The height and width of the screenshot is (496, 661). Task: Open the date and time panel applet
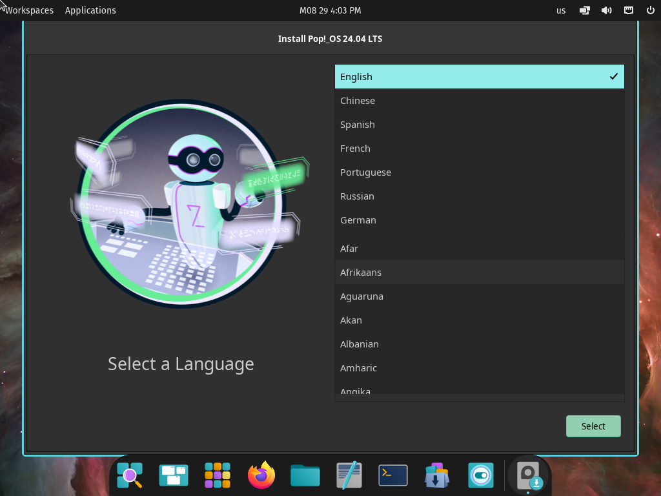click(330, 10)
